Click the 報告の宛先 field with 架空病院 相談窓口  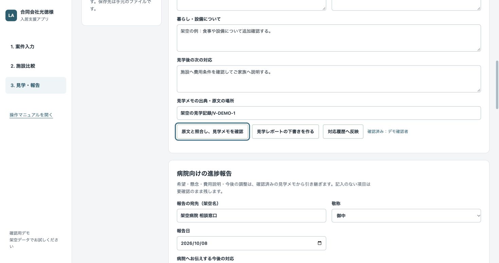252,216
